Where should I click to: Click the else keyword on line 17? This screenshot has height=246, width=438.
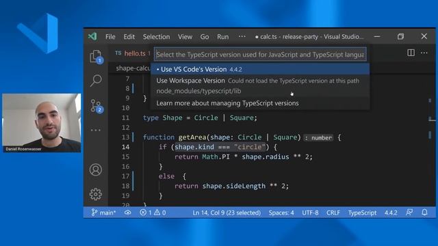pyautogui.click(x=166, y=176)
